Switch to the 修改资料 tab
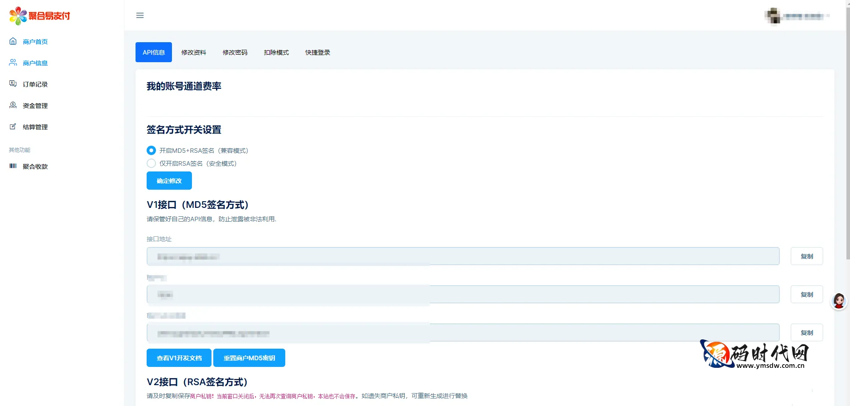 [x=194, y=52]
